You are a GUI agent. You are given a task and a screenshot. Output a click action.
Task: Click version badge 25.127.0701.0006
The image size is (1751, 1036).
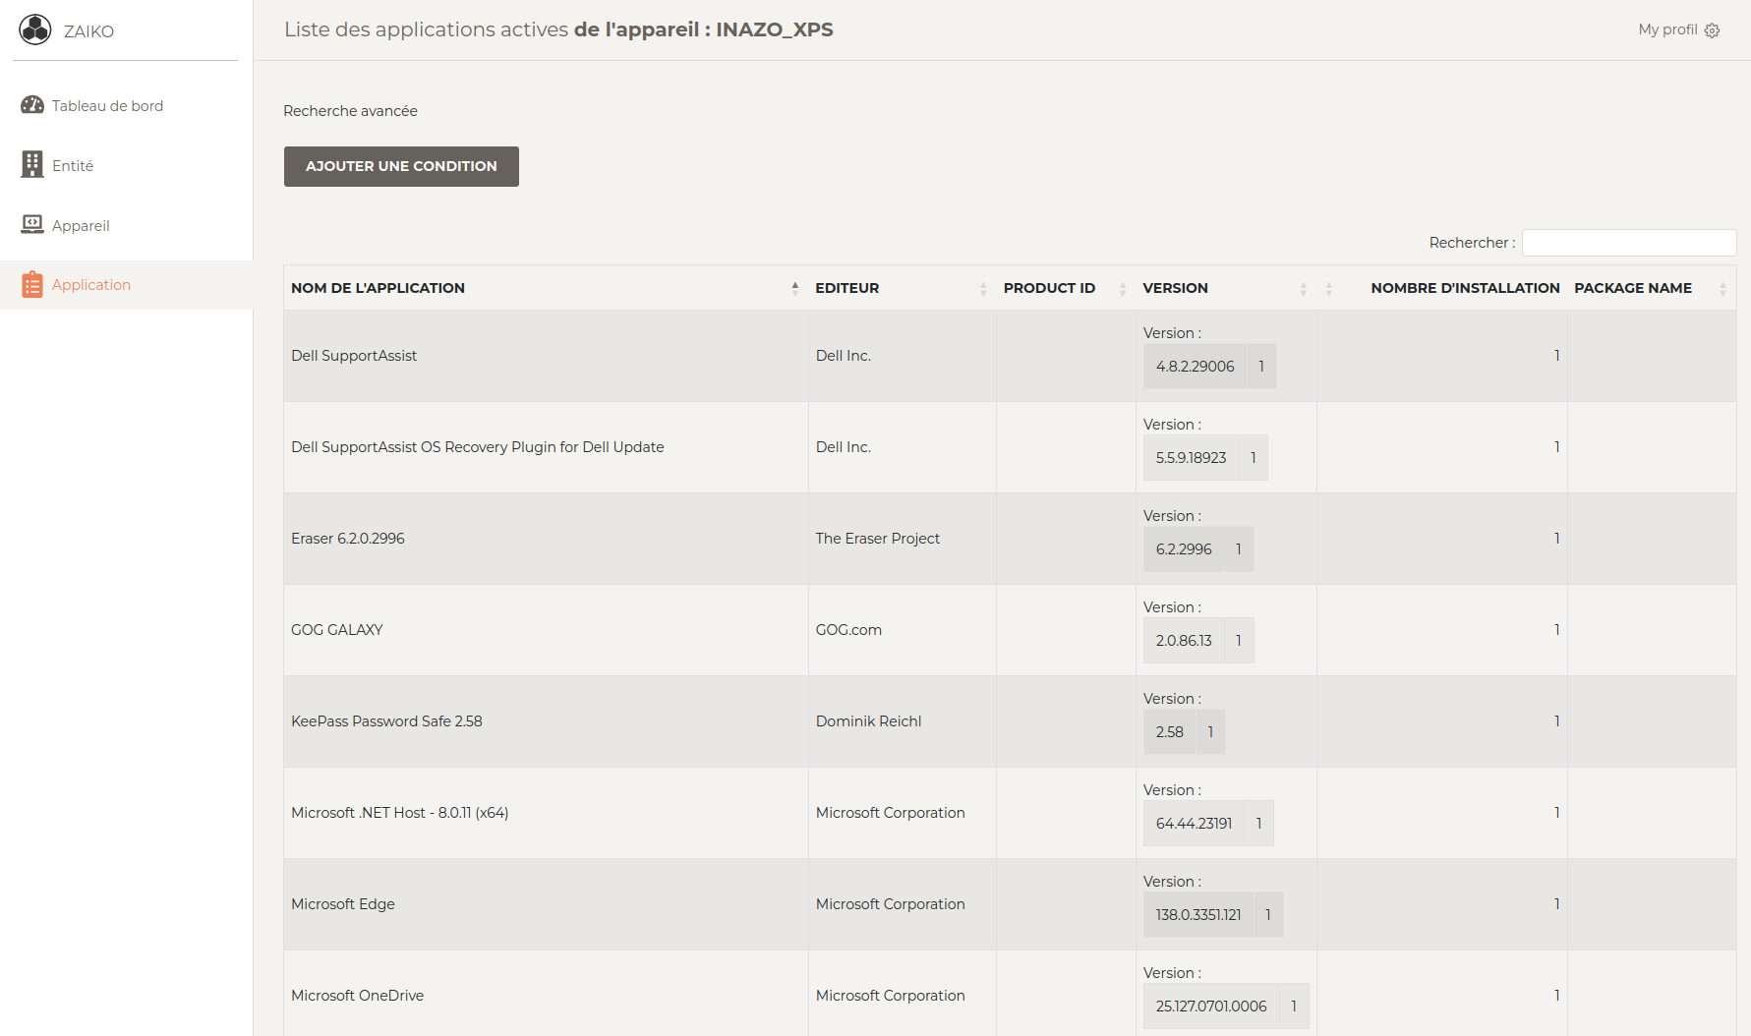1211,1007
